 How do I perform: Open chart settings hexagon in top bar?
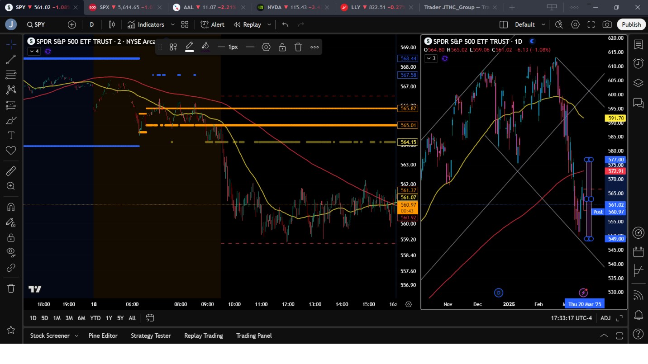coord(575,24)
